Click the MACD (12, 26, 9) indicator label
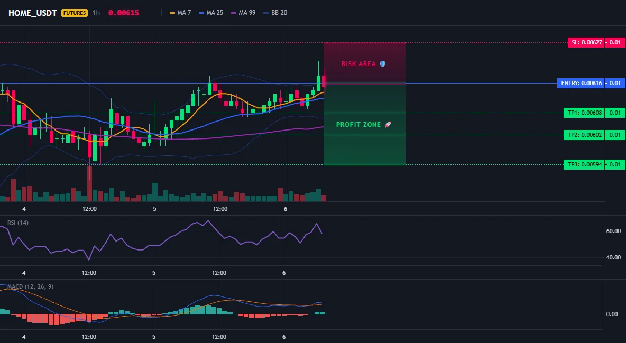 (30, 286)
